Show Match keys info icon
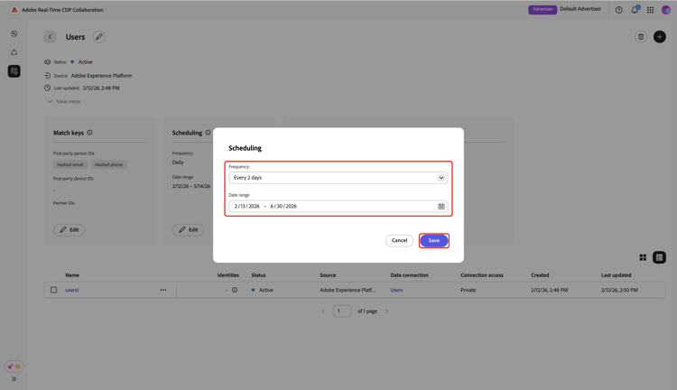677x390 pixels. point(89,133)
